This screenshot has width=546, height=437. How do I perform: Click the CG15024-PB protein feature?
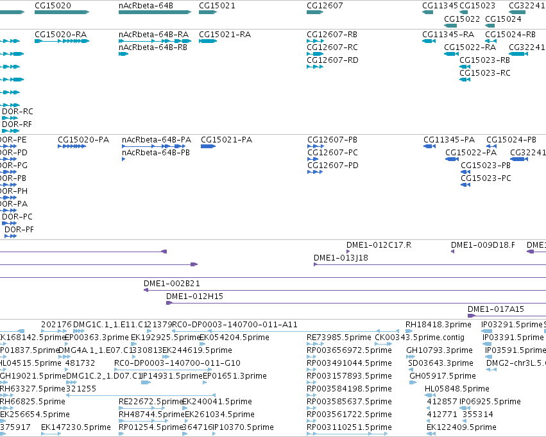coord(491,146)
